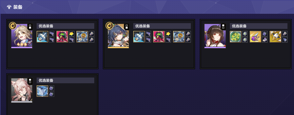Open the pink-haired fox-eared character portrait
The width and height of the screenshot is (294, 115).
(22, 90)
